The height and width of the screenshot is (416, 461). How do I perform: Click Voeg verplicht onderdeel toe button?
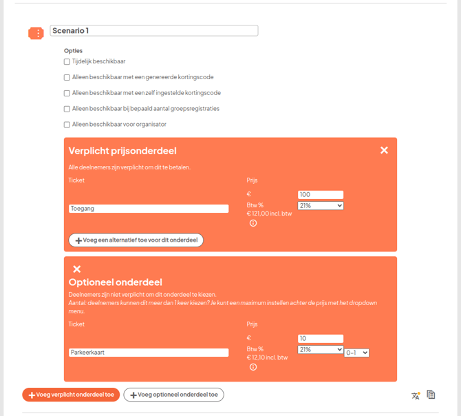71,395
